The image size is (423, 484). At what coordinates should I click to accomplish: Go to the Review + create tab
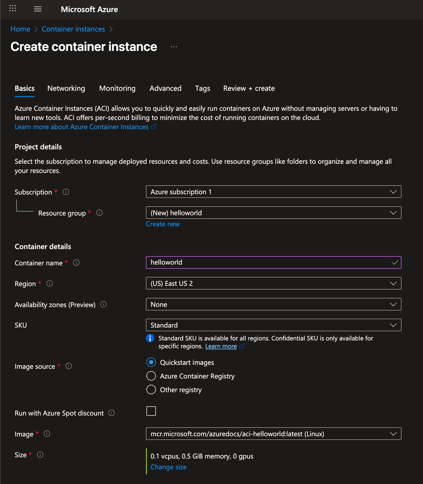pyautogui.click(x=249, y=88)
